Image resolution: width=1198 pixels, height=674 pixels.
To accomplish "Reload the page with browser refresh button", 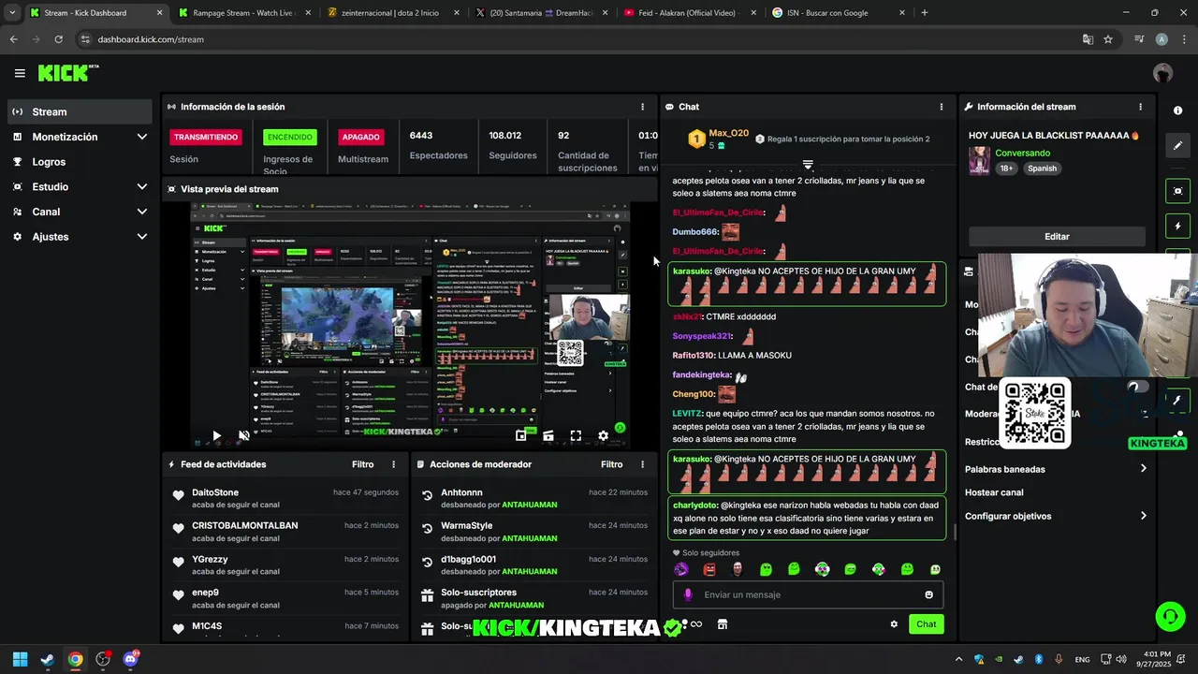I will click(x=58, y=39).
